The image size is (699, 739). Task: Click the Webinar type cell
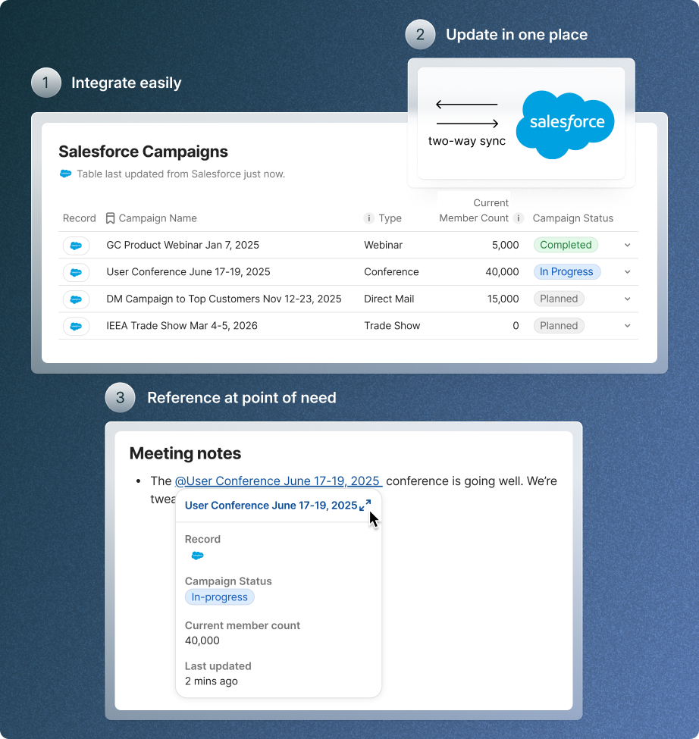point(383,245)
